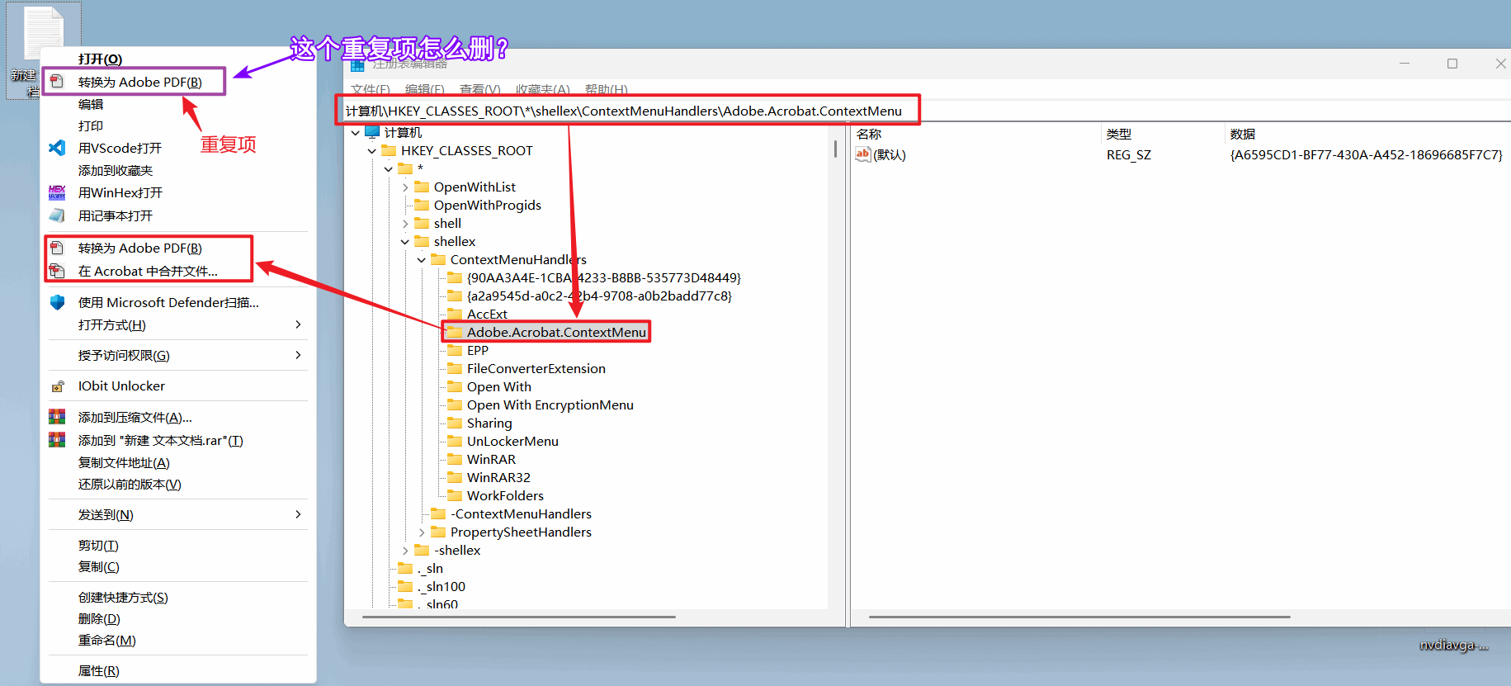Collapse the shellex key
The image size is (1511, 686).
coord(405,242)
